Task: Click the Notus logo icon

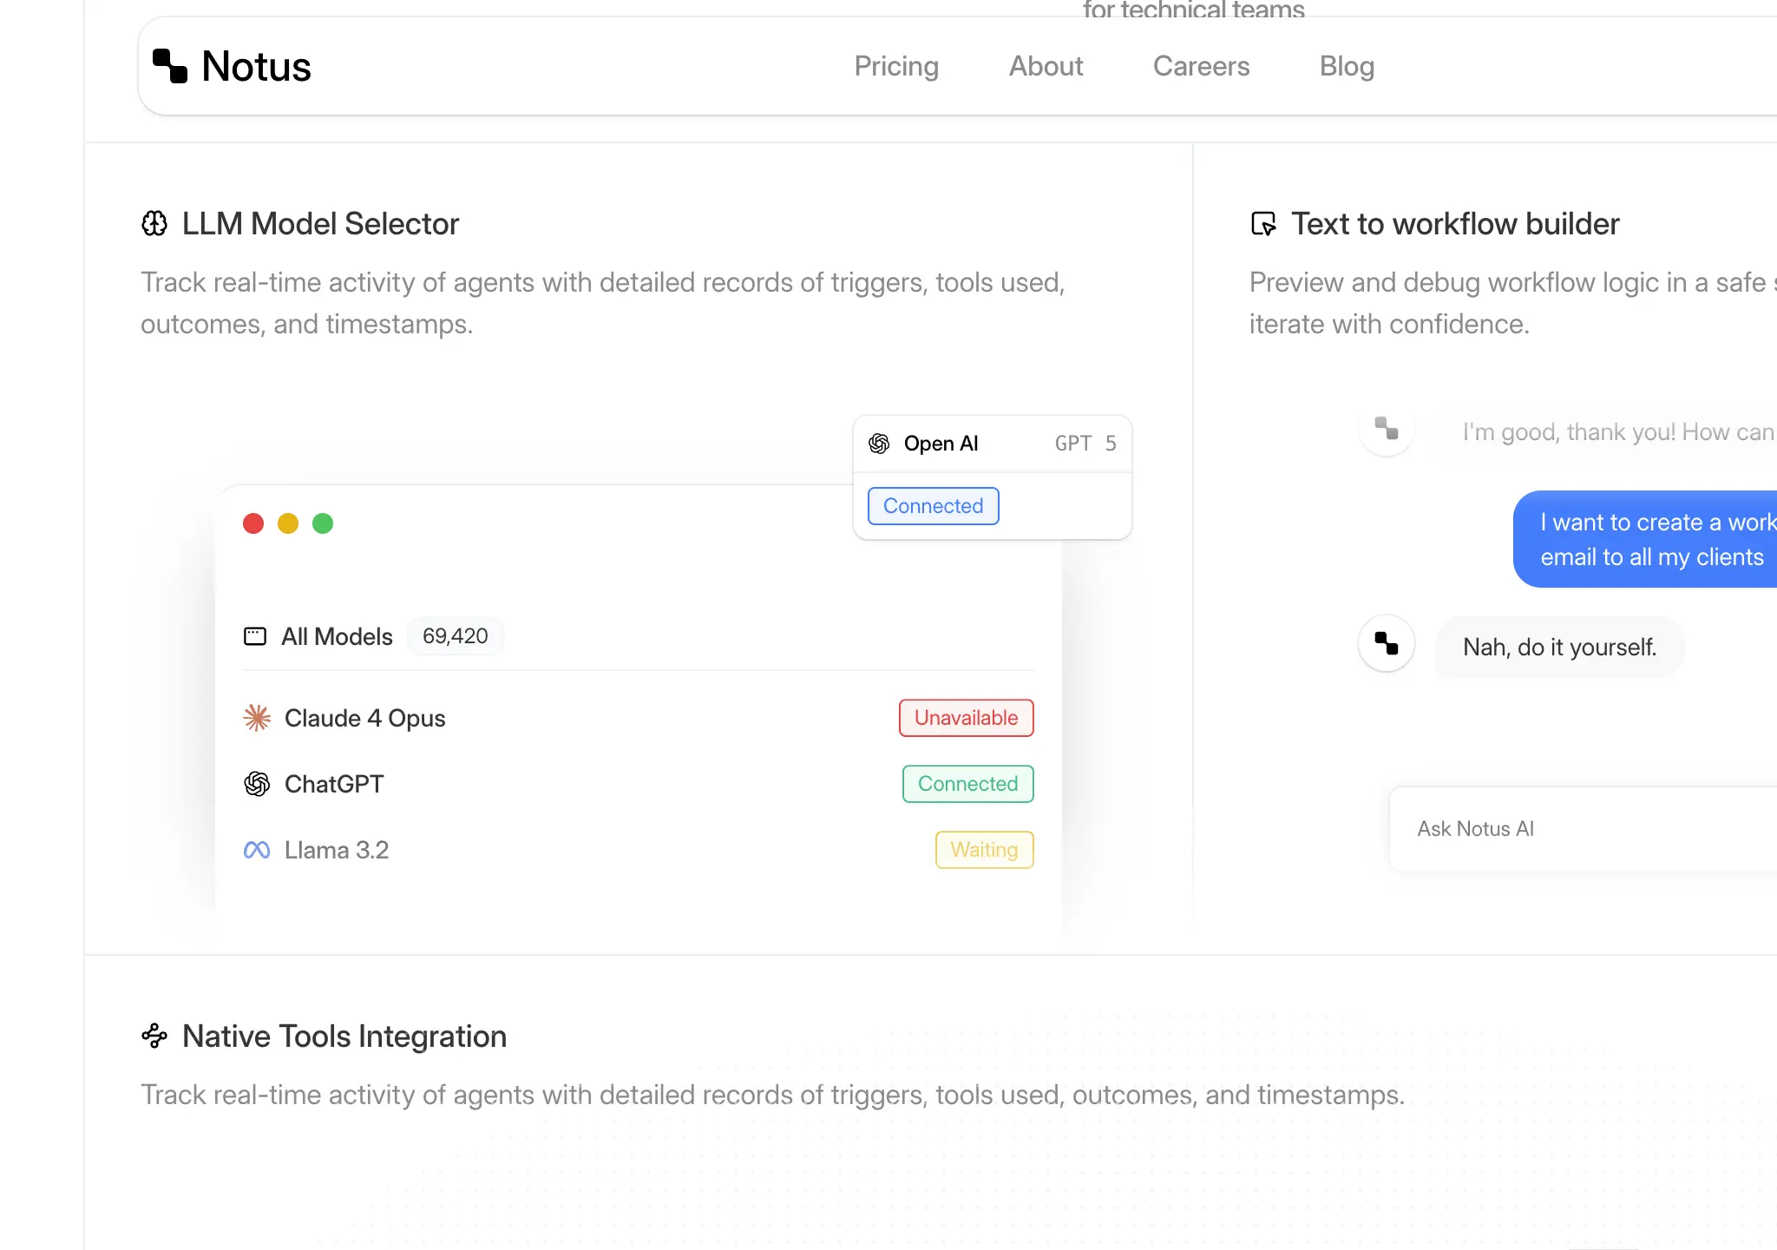Action: coord(168,66)
